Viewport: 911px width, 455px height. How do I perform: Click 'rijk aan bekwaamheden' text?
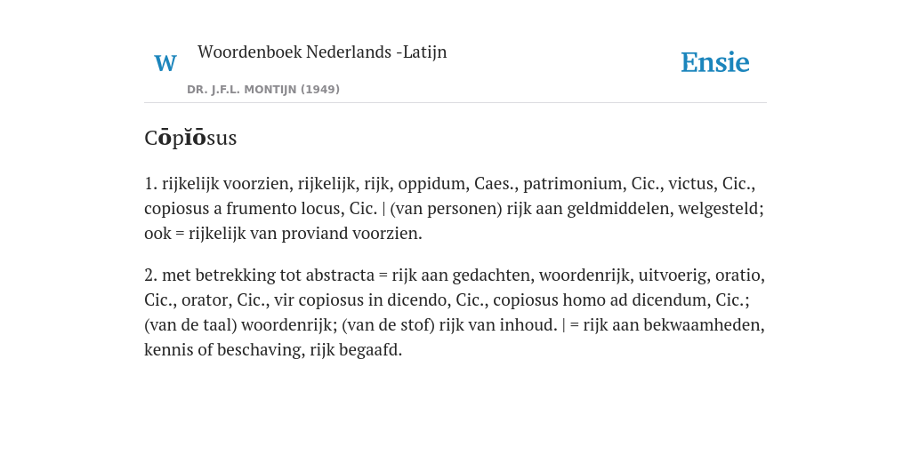[x=673, y=325]
